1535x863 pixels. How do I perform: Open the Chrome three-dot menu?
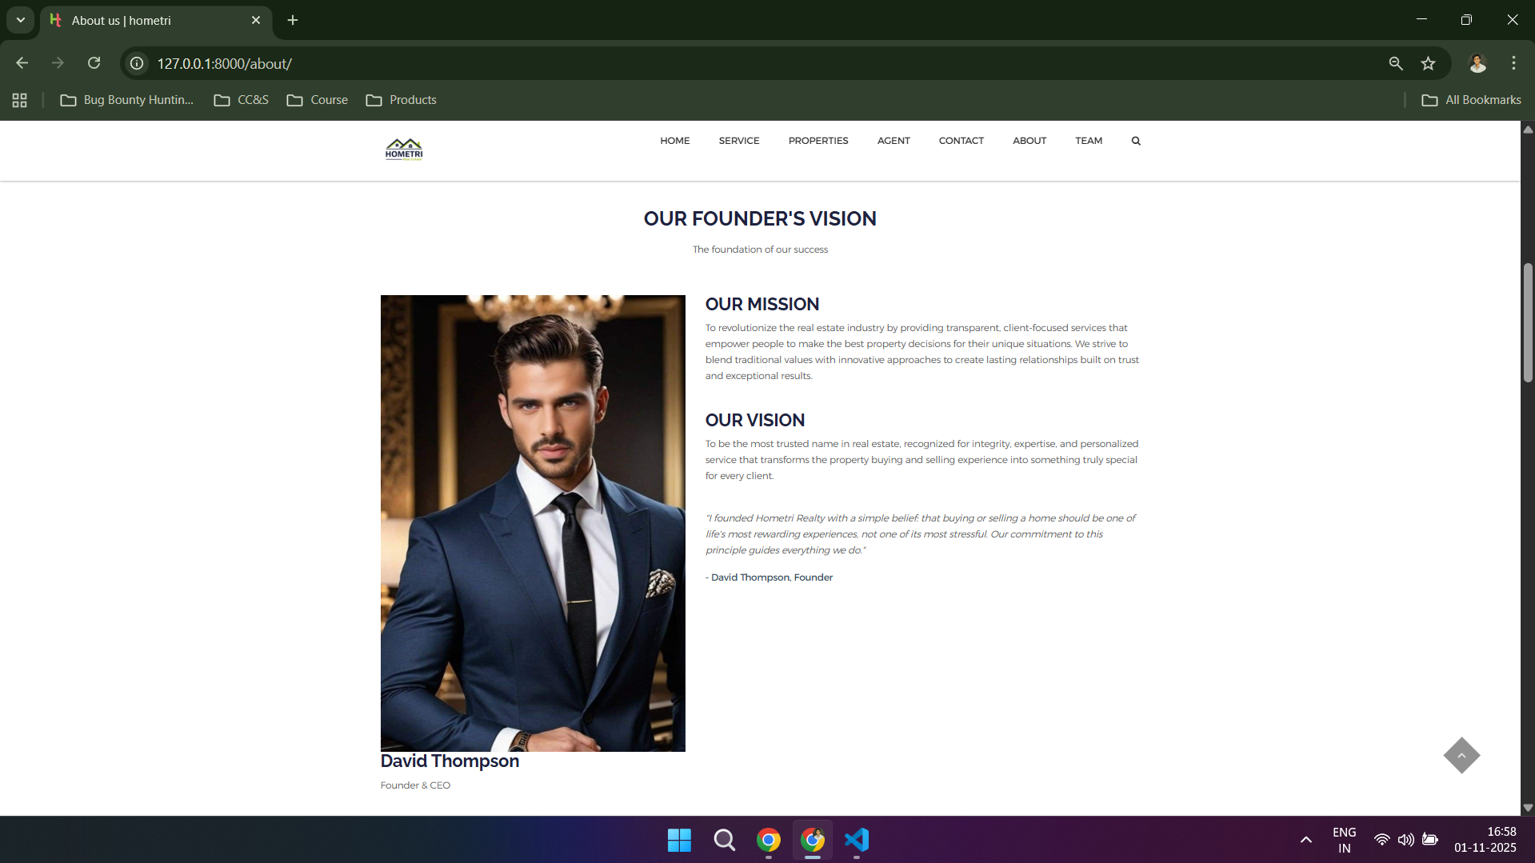pos(1513,63)
